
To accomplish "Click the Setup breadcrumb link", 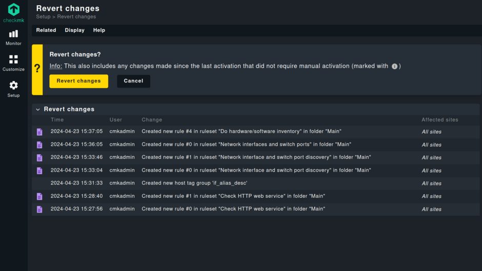I will [x=43, y=17].
